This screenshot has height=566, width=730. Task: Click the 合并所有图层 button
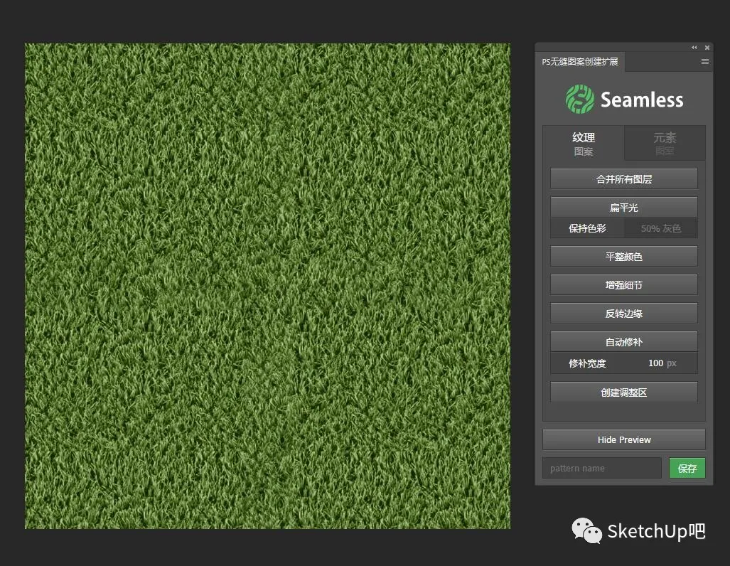coord(624,179)
